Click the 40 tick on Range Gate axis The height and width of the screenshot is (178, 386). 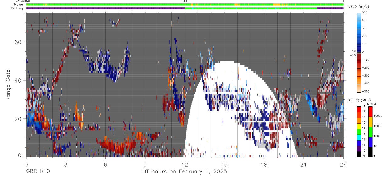click(19, 80)
